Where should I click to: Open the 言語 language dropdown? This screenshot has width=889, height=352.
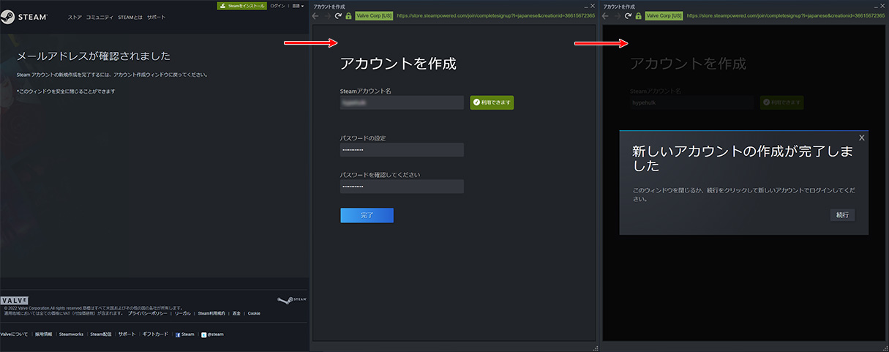point(297,5)
